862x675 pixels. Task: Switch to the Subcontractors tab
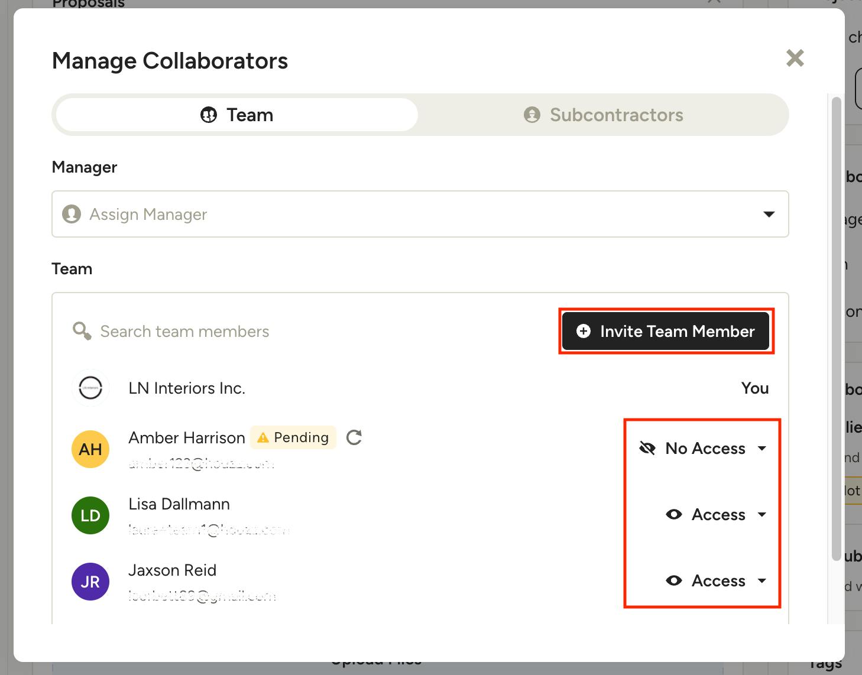(603, 115)
